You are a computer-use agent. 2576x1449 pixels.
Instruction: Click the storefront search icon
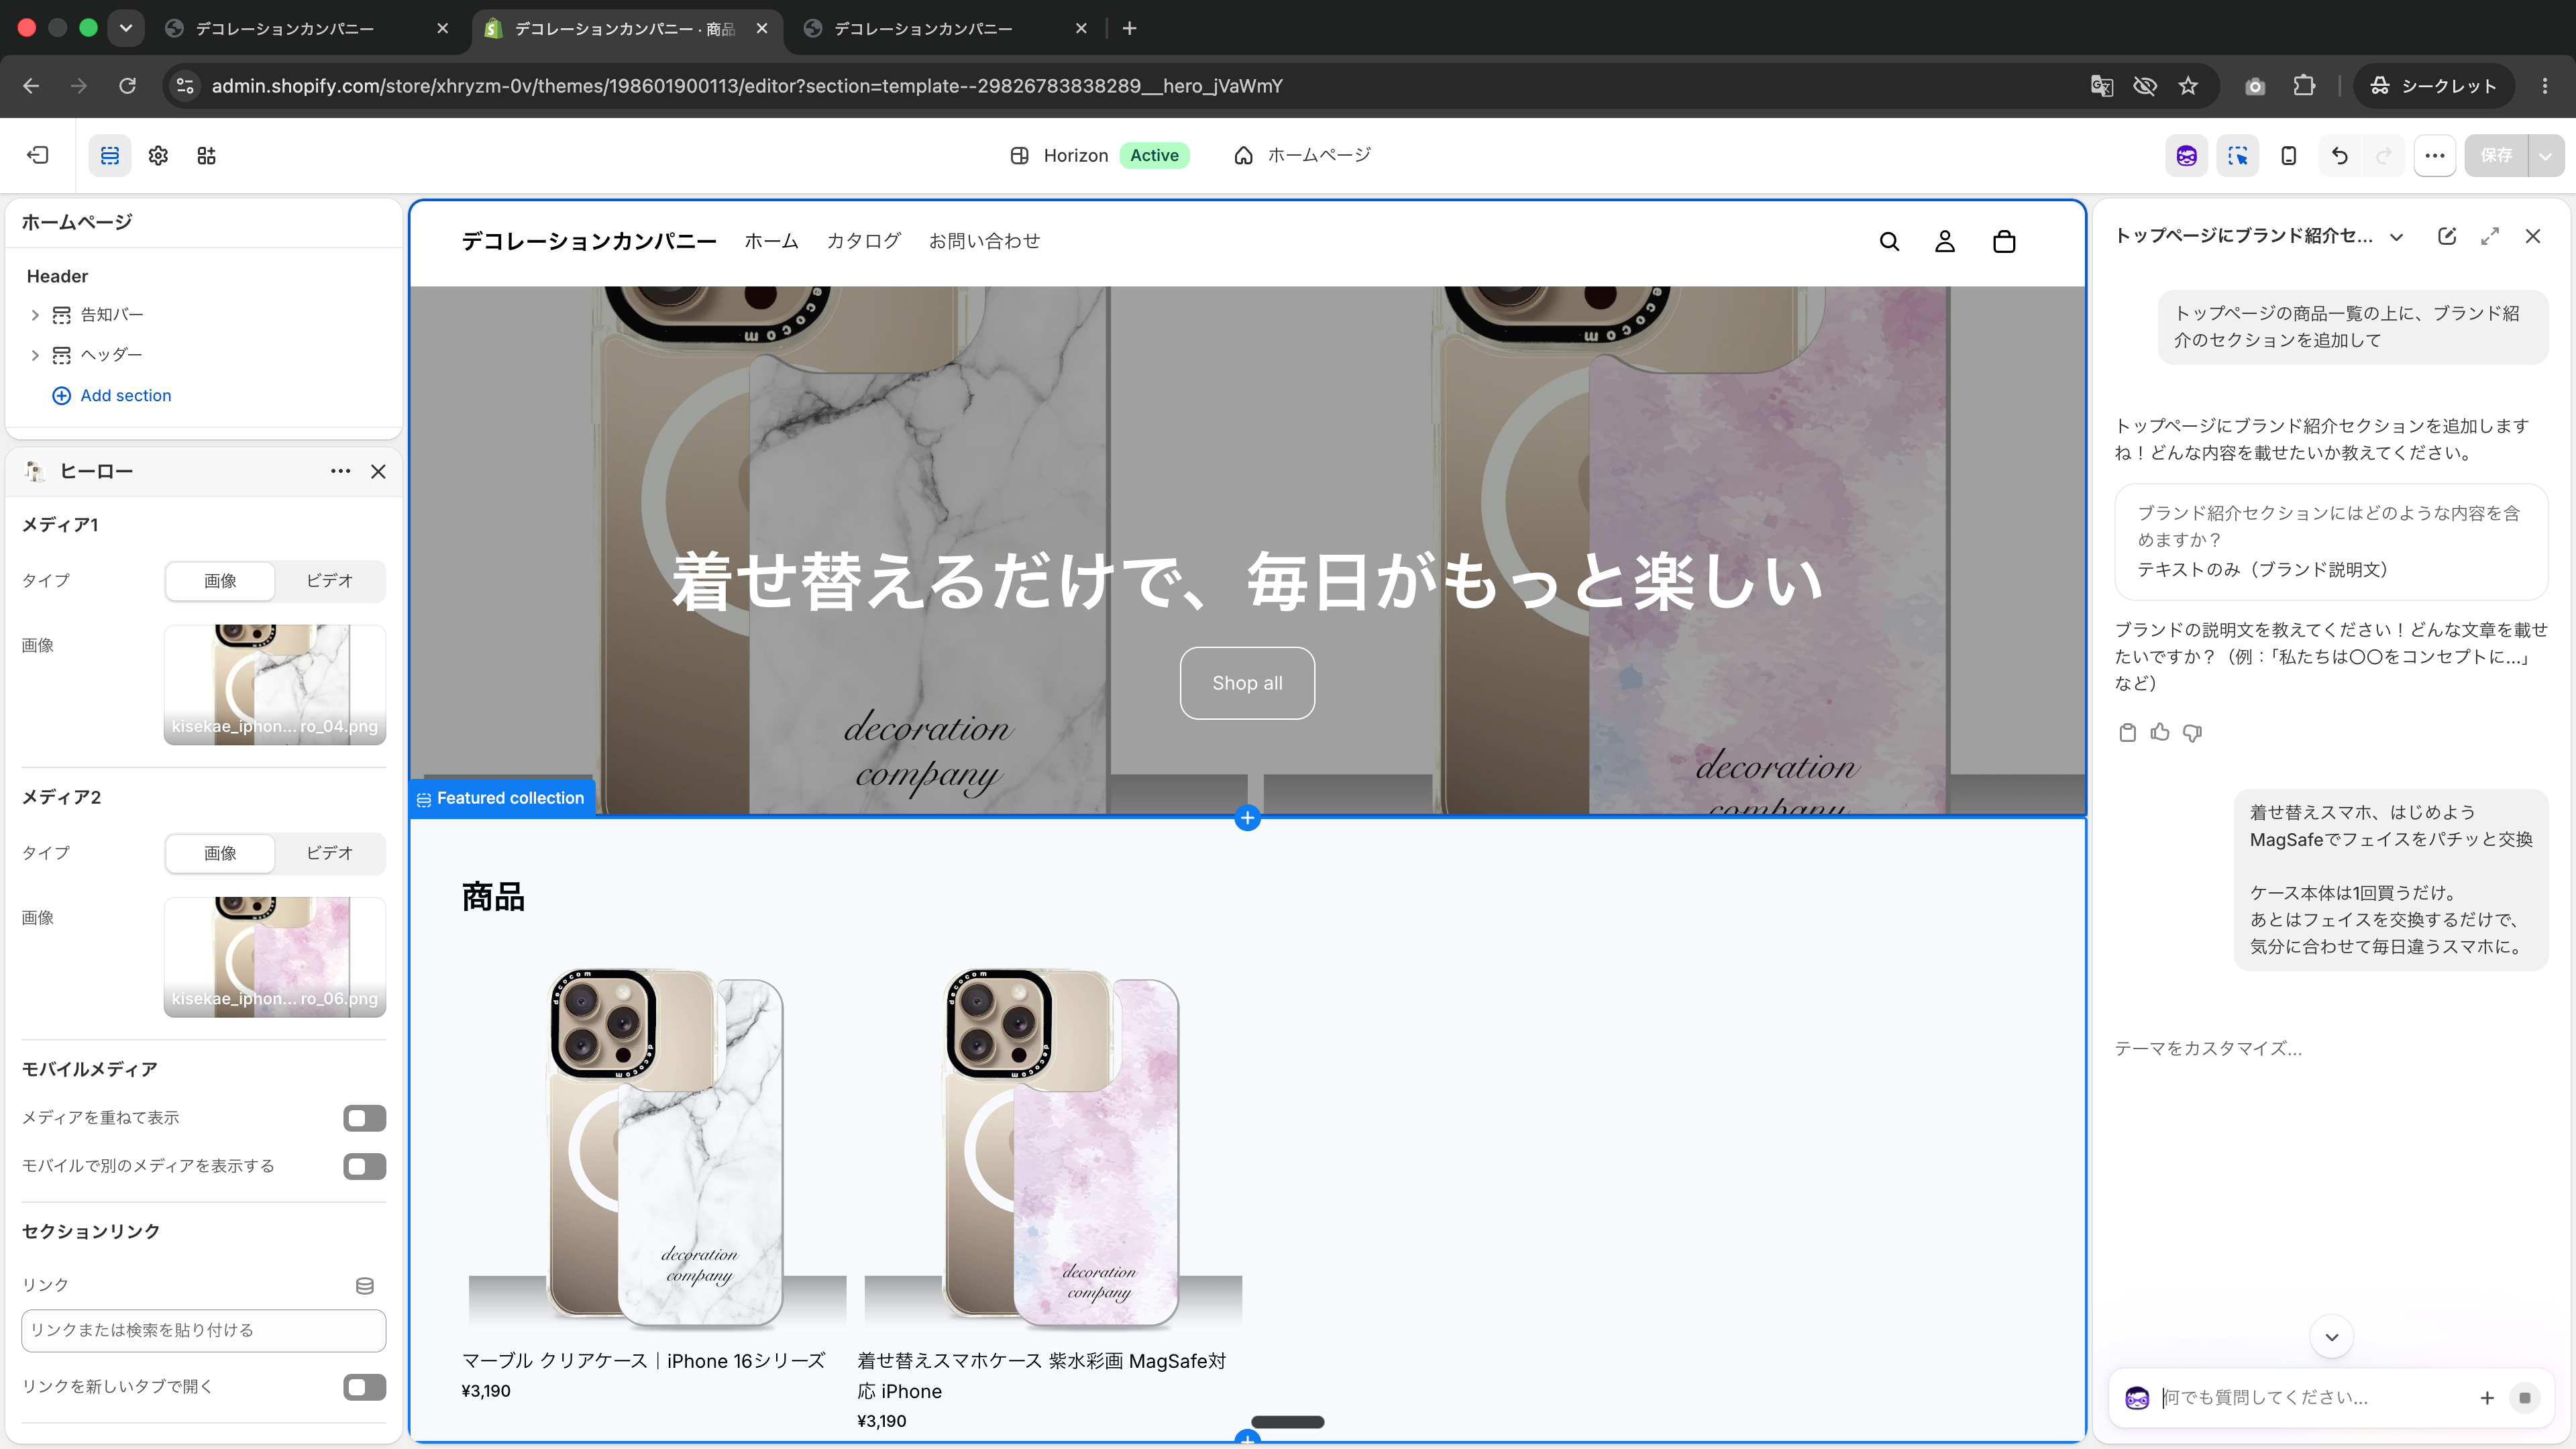[1889, 241]
